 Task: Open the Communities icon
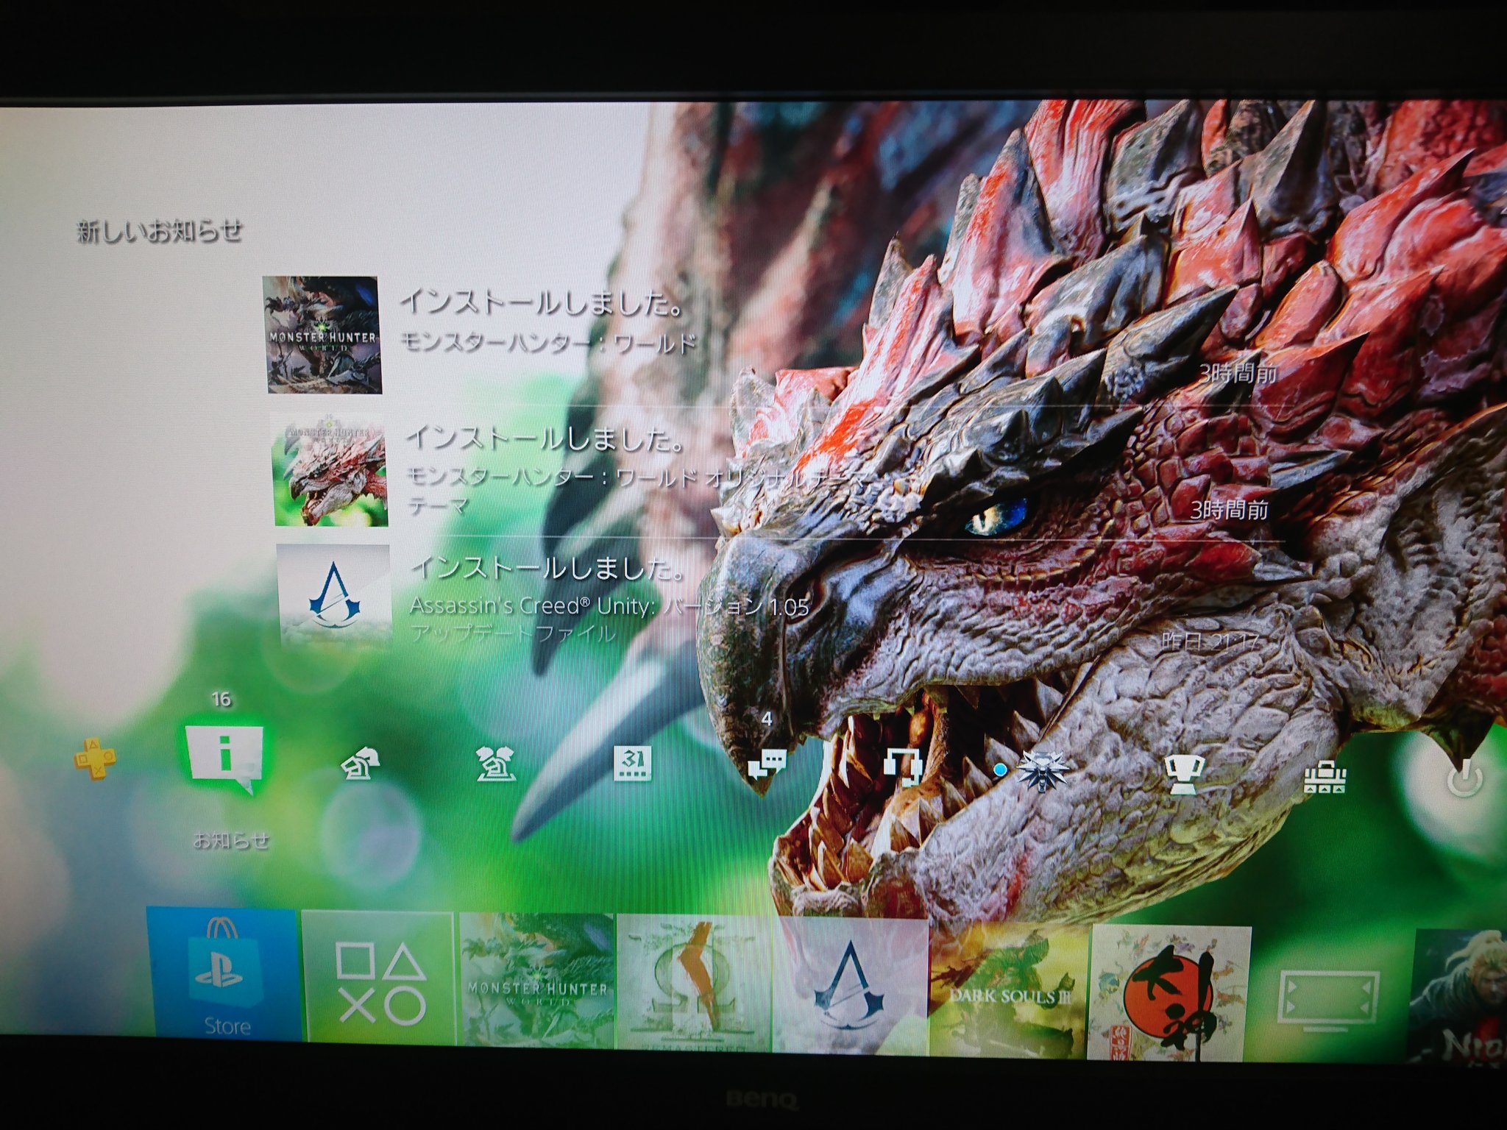click(496, 765)
